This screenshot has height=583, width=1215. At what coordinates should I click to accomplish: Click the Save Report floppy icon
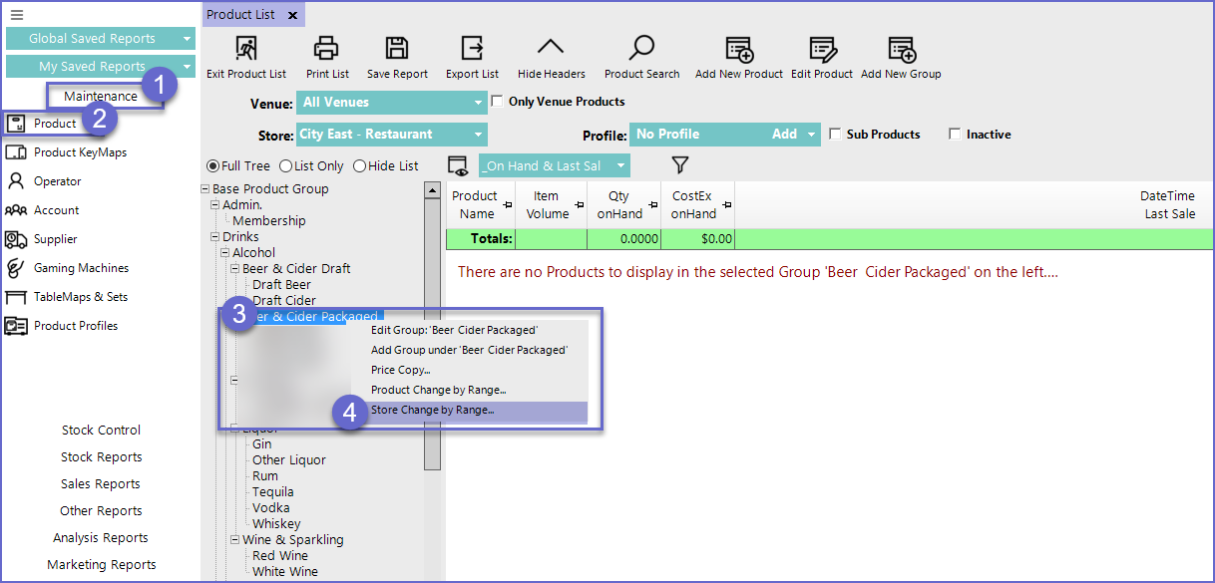point(397,48)
